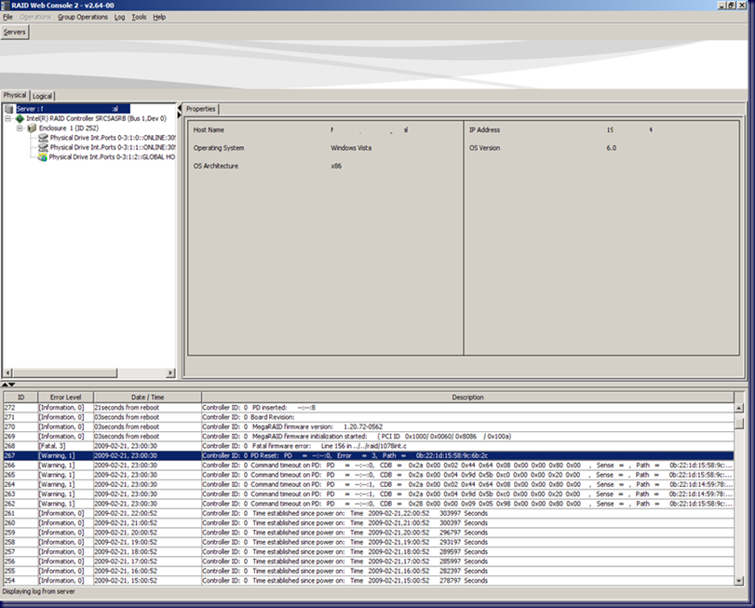Screen dimensions: 755x608
Task: Select Physical Drive Int.Ports 0-3:1:0 ONLINE
Action: 113,138
